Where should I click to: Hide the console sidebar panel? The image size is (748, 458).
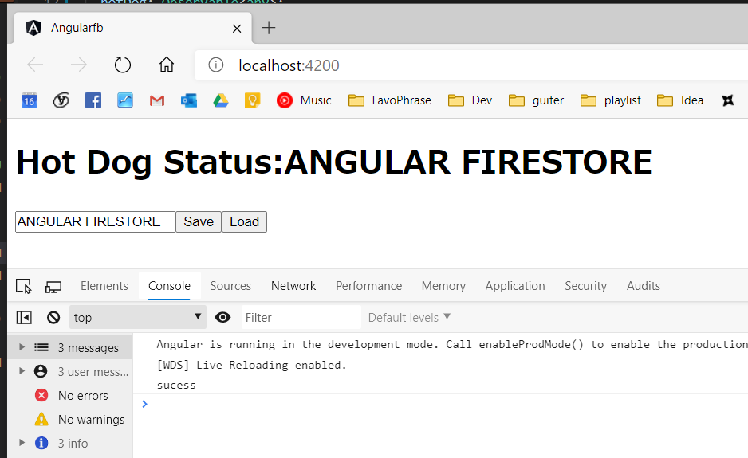point(24,318)
